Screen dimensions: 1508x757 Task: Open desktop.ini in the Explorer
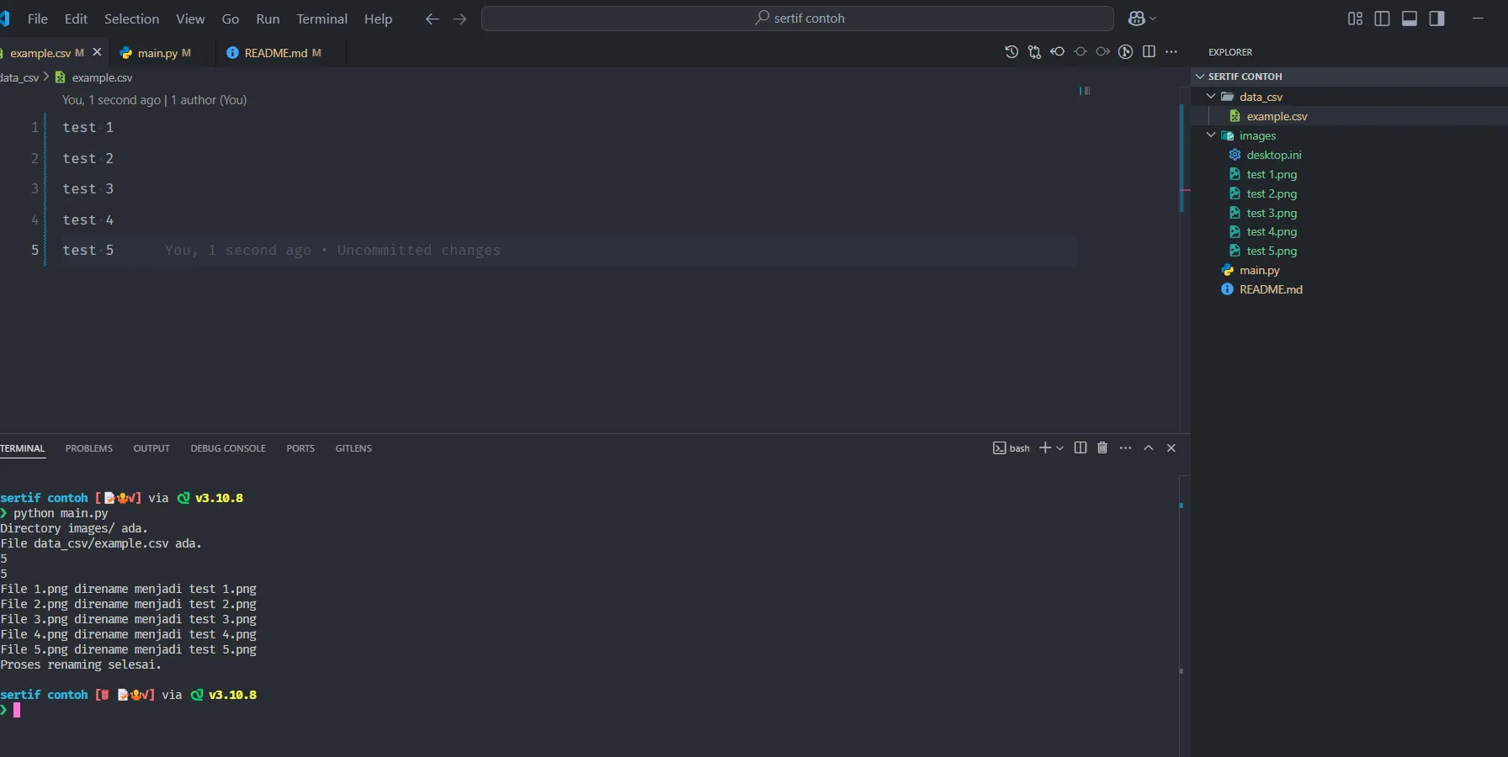coord(1273,155)
